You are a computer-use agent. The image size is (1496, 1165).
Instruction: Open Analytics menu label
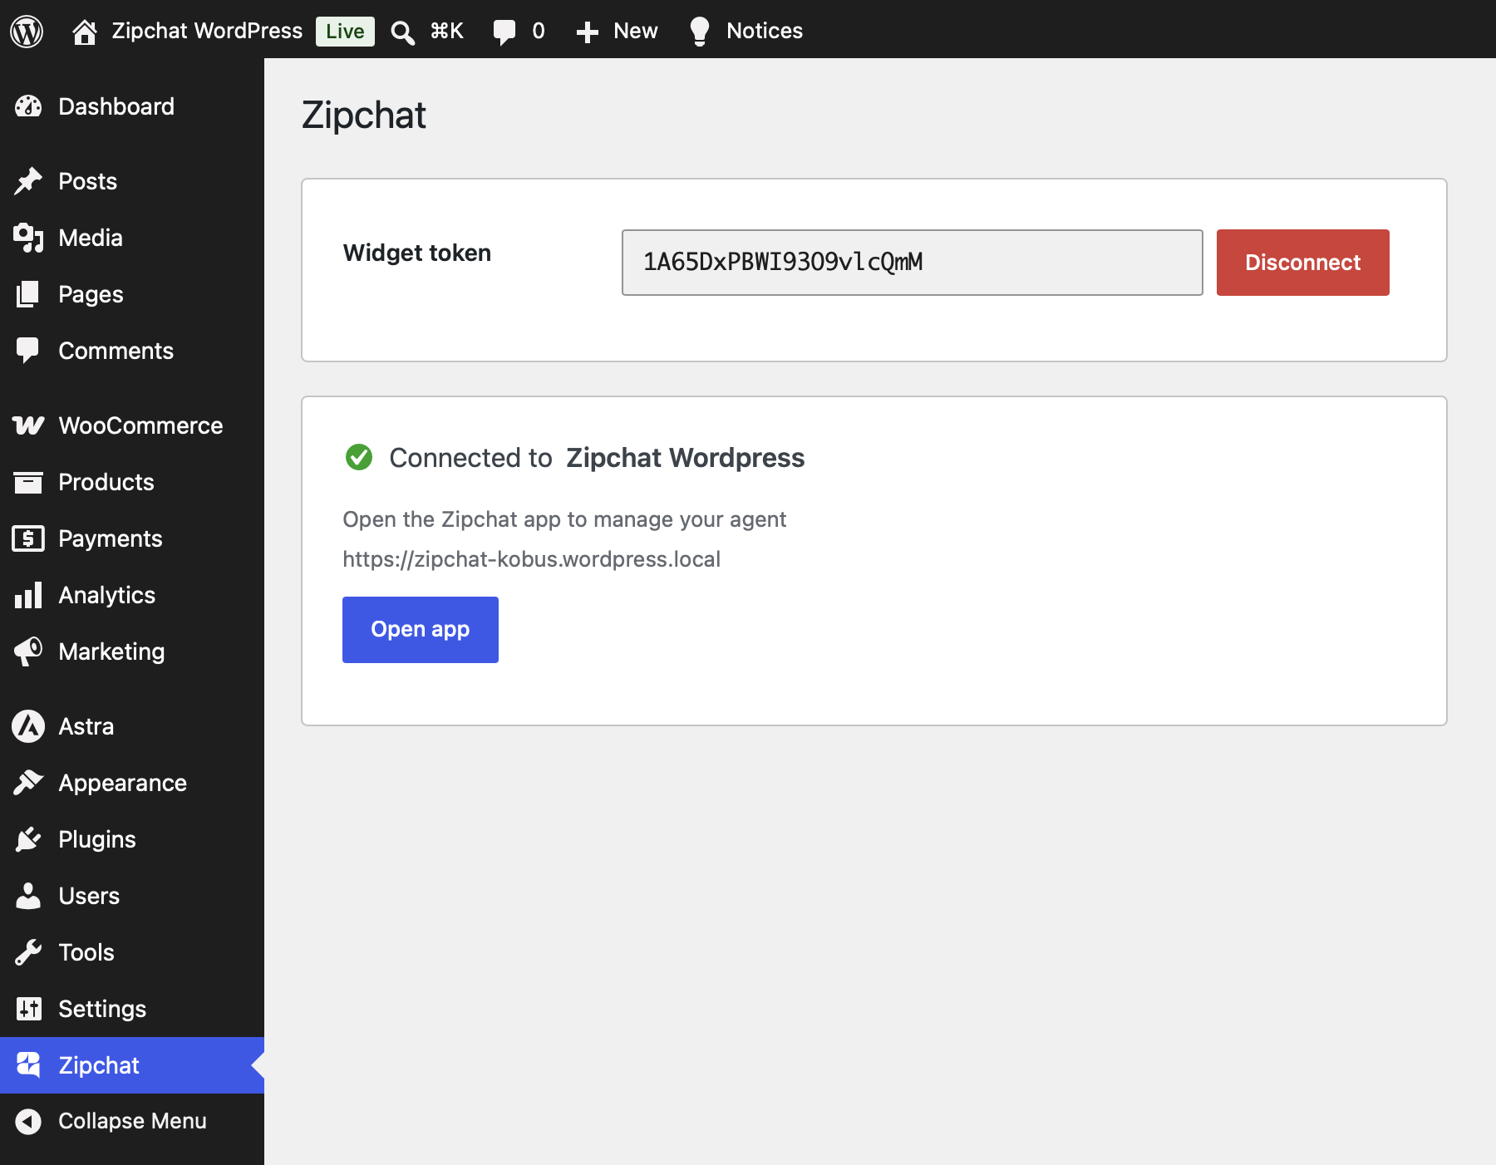point(107,595)
